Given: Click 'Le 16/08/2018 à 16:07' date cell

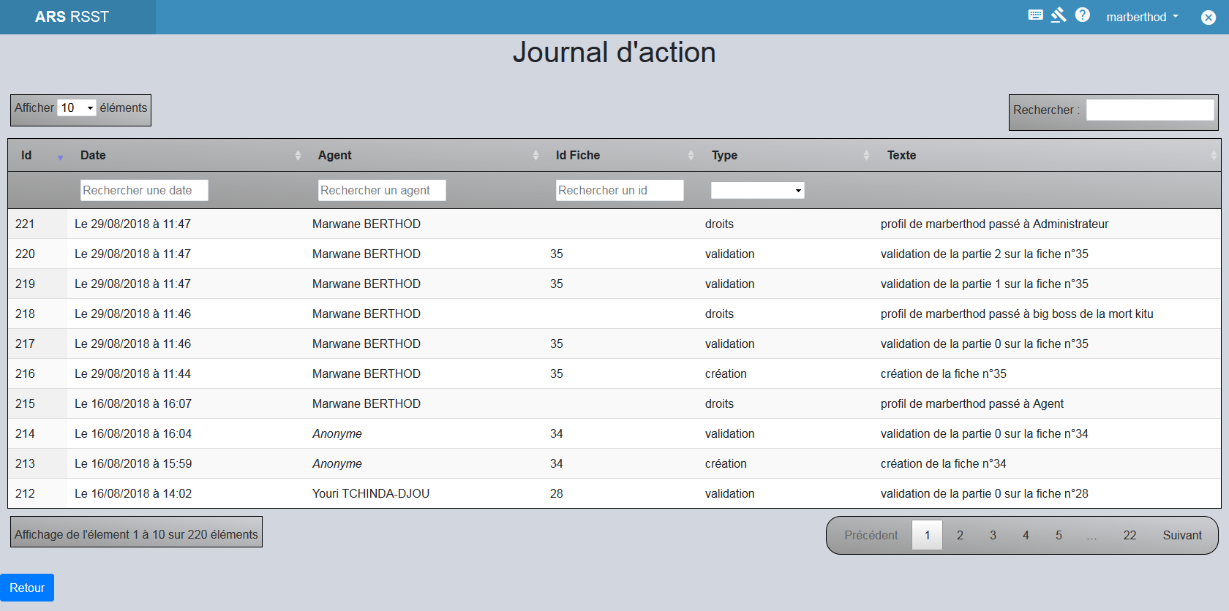Looking at the screenshot, I should tap(133, 403).
